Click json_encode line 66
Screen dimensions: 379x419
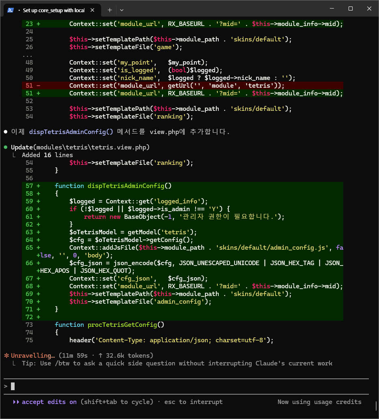(183, 267)
